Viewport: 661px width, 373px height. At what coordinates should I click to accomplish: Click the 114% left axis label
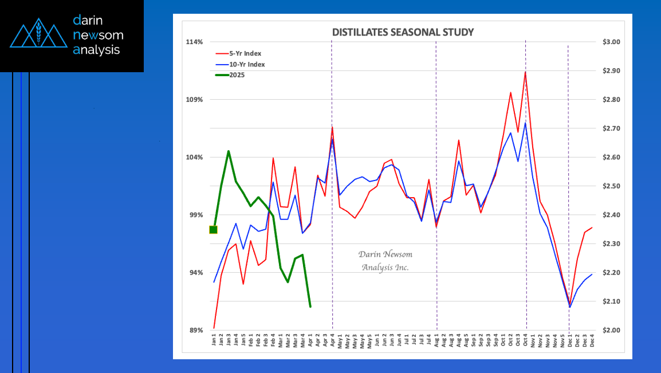pyautogui.click(x=195, y=42)
